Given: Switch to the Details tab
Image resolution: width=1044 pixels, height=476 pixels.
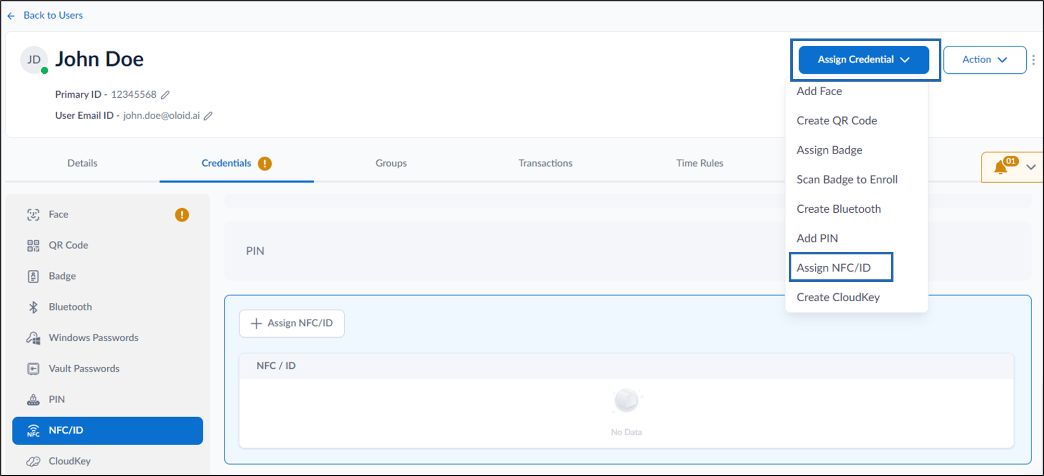Looking at the screenshot, I should [x=82, y=163].
